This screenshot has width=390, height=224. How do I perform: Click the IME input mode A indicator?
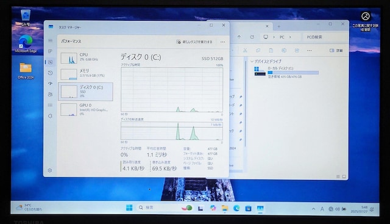coord(322,209)
